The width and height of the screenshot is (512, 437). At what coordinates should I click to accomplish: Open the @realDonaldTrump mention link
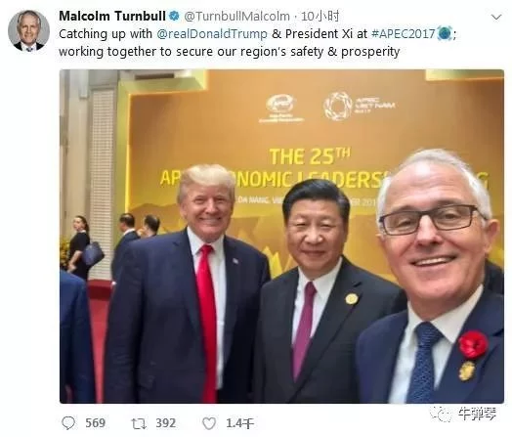point(212,34)
